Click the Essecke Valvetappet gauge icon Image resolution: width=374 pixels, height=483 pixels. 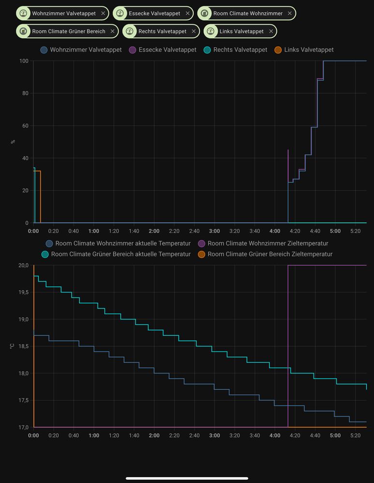120,14
